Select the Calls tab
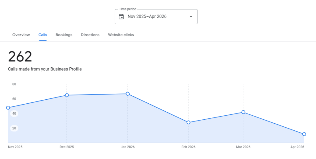The height and width of the screenshot is (159, 316). [x=43, y=35]
